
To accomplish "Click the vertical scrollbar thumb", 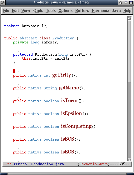I will click(129, 52).
